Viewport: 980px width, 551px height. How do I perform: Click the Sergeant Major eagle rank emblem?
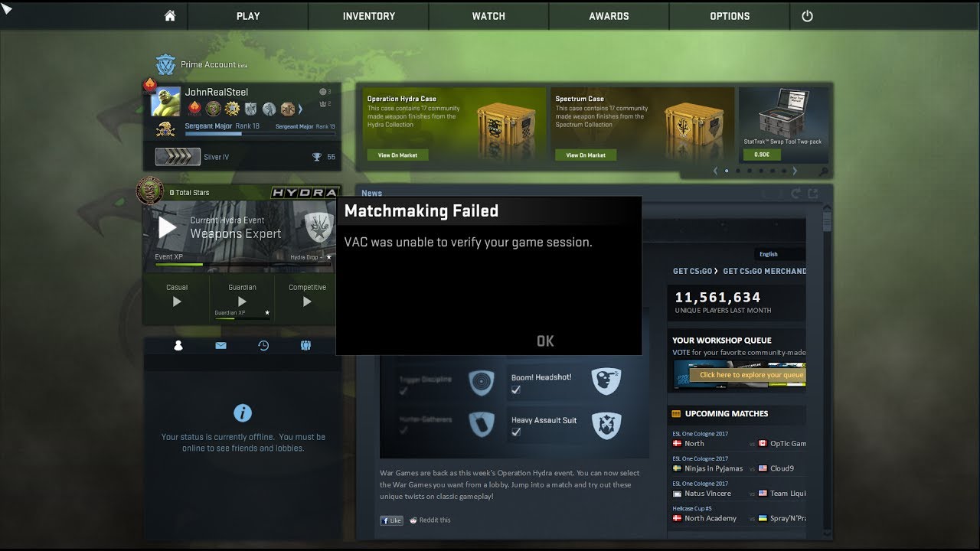pyautogui.click(x=165, y=129)
